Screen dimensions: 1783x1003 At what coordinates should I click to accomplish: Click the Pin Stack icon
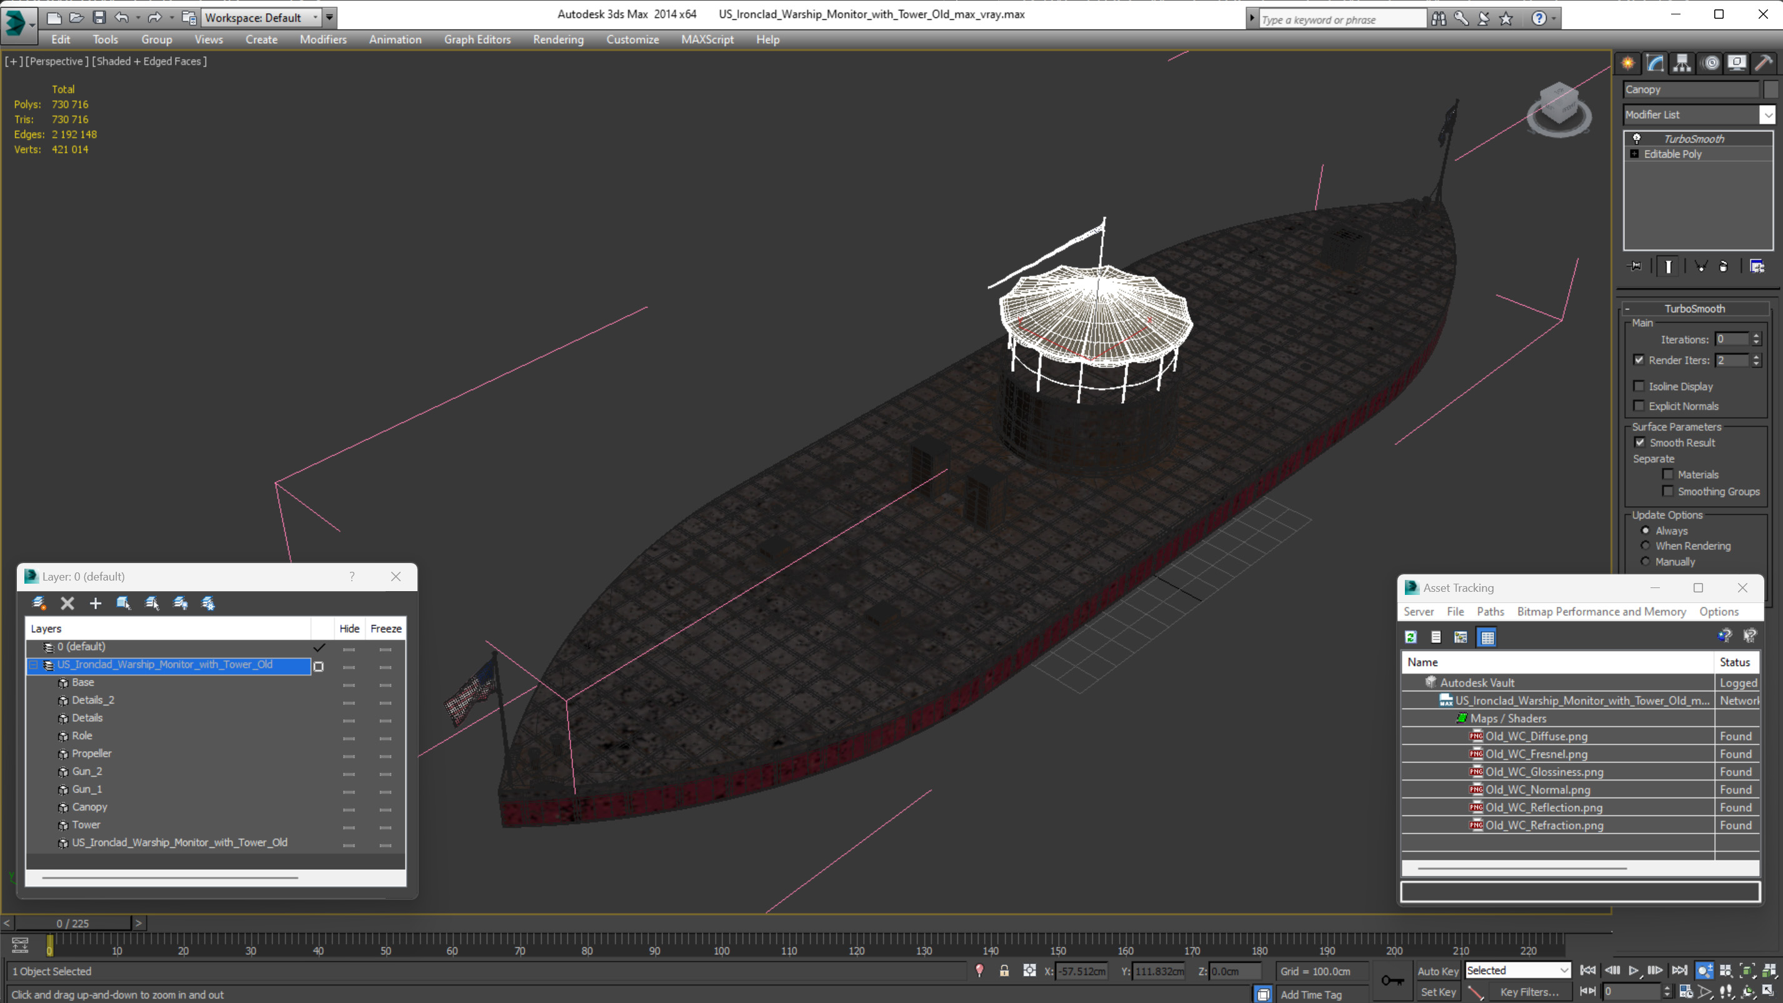click(1635, 266)
